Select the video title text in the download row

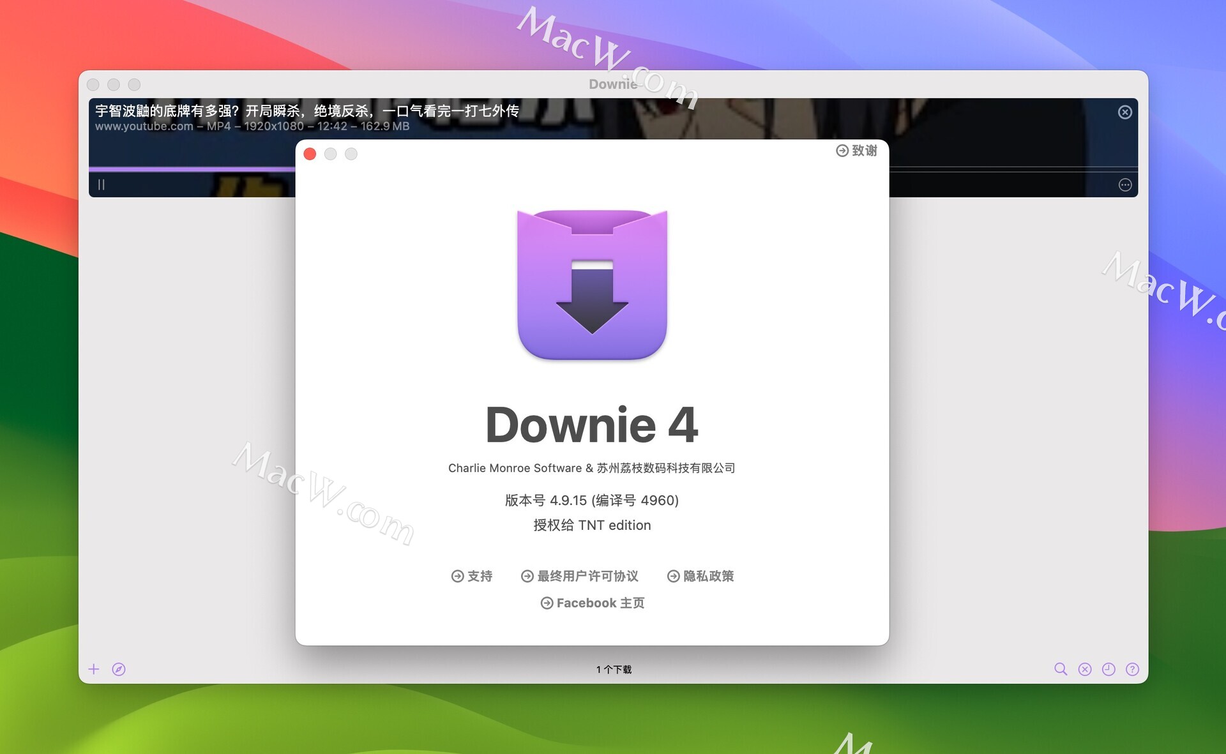click(307, 110)
